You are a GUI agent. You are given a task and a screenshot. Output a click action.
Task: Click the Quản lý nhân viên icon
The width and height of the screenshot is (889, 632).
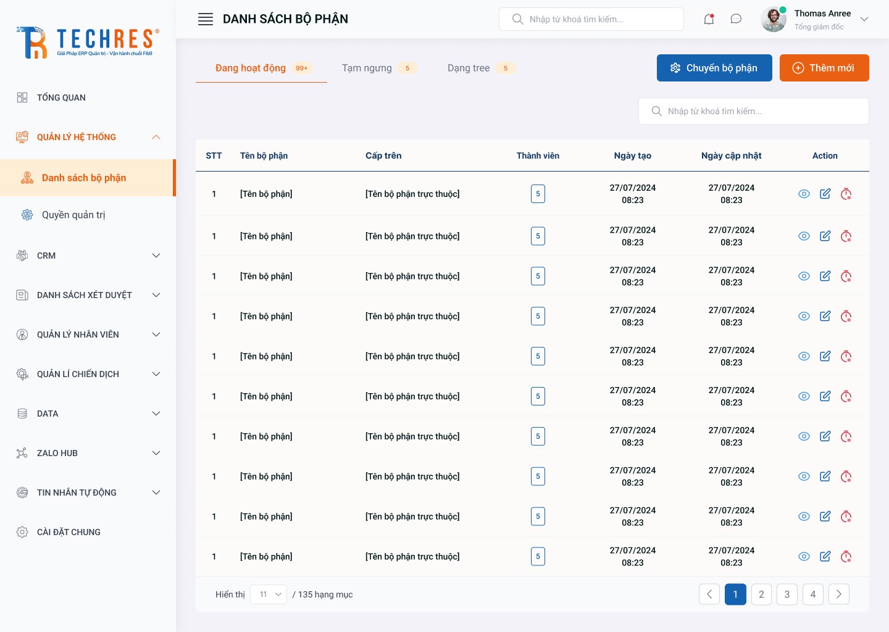(x=22, y=335)
